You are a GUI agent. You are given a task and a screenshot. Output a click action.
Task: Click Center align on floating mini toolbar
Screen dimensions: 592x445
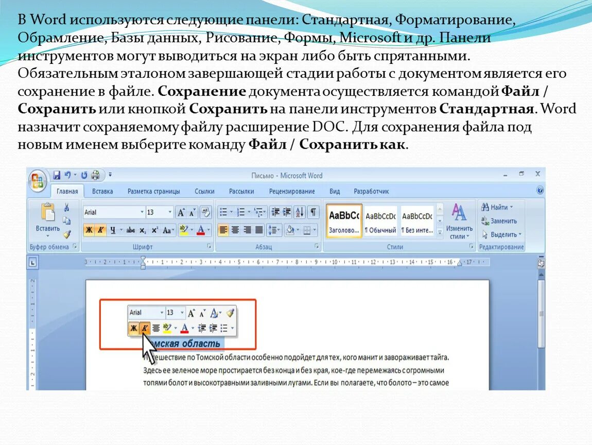pos(156,328)
